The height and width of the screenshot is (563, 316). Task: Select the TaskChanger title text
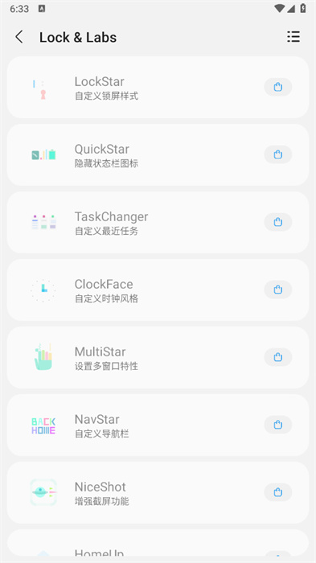coord(111,216)
